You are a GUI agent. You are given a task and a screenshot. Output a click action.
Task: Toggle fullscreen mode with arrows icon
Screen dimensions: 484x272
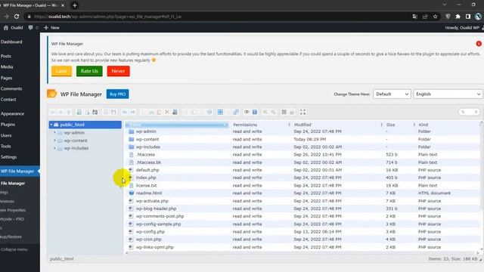[302, 112]
